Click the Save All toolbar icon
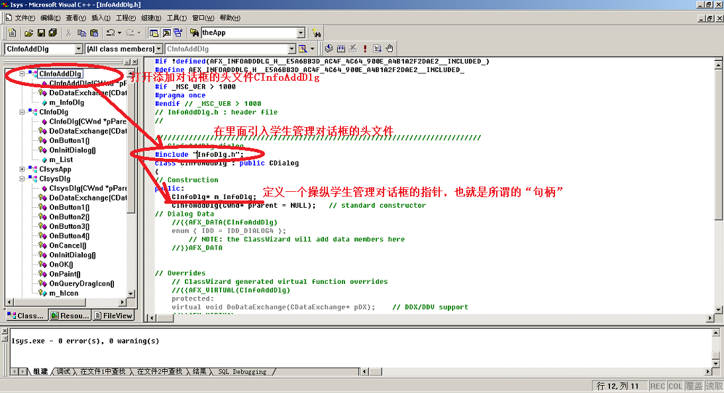The width and height of the screenshot is (724, 393). pos(53,33)
